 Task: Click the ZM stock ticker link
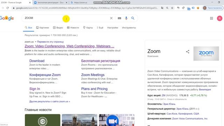[x=163, y=95]
